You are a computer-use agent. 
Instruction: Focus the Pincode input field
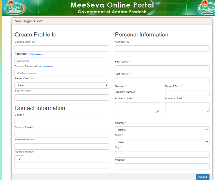click(162, 166)
